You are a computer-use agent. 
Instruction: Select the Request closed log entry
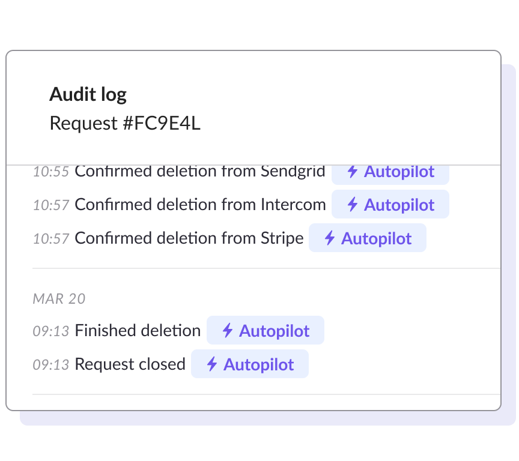(130, 364)
